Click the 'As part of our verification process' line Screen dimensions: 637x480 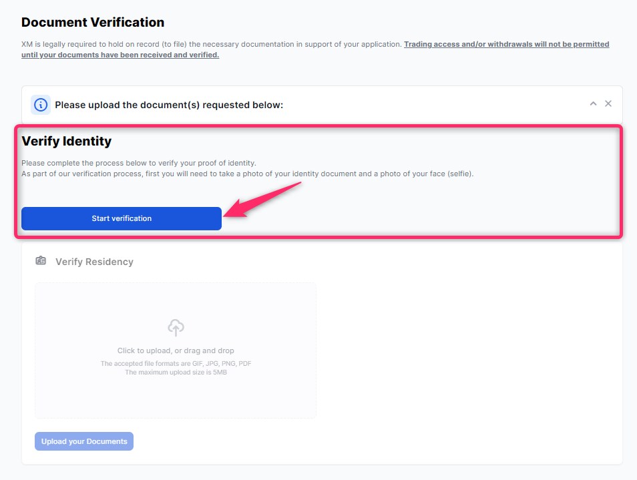247,174
